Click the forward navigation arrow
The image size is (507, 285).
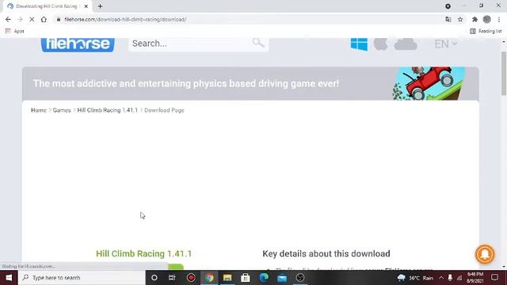20,19
